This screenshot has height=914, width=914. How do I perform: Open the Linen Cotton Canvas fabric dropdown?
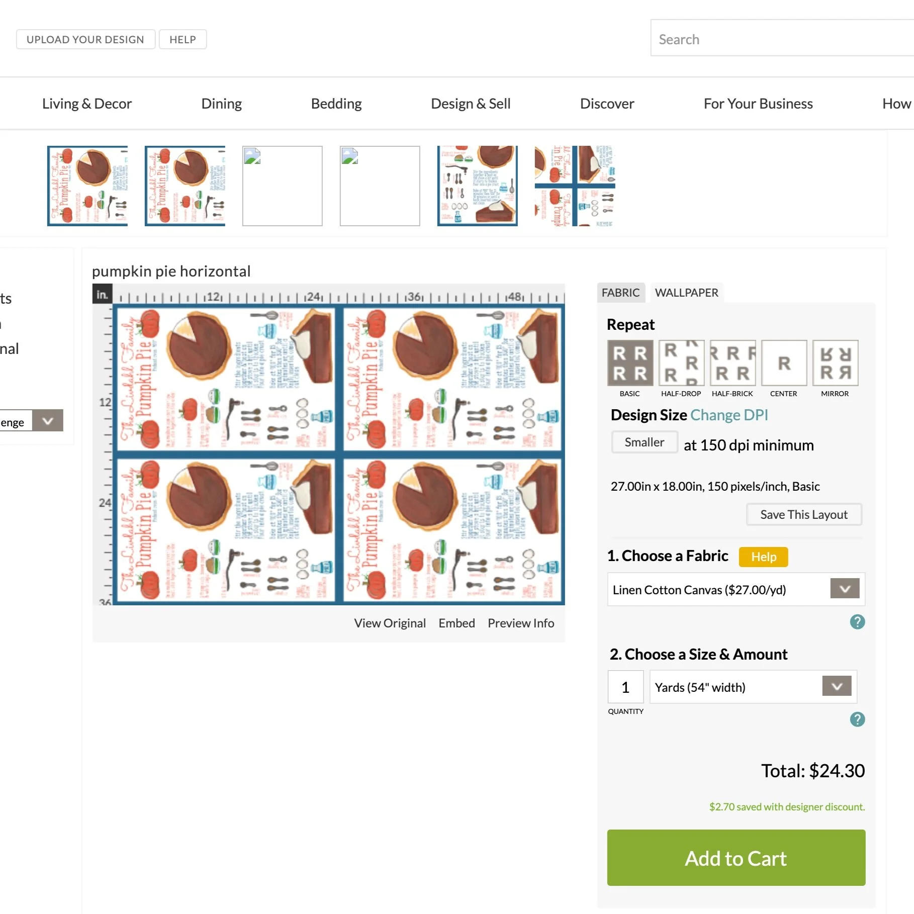pos(736,589)
